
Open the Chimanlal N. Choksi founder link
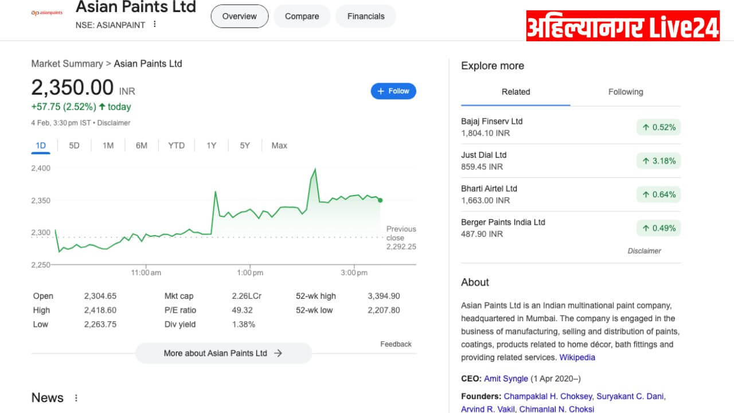(x=557, y=409)
